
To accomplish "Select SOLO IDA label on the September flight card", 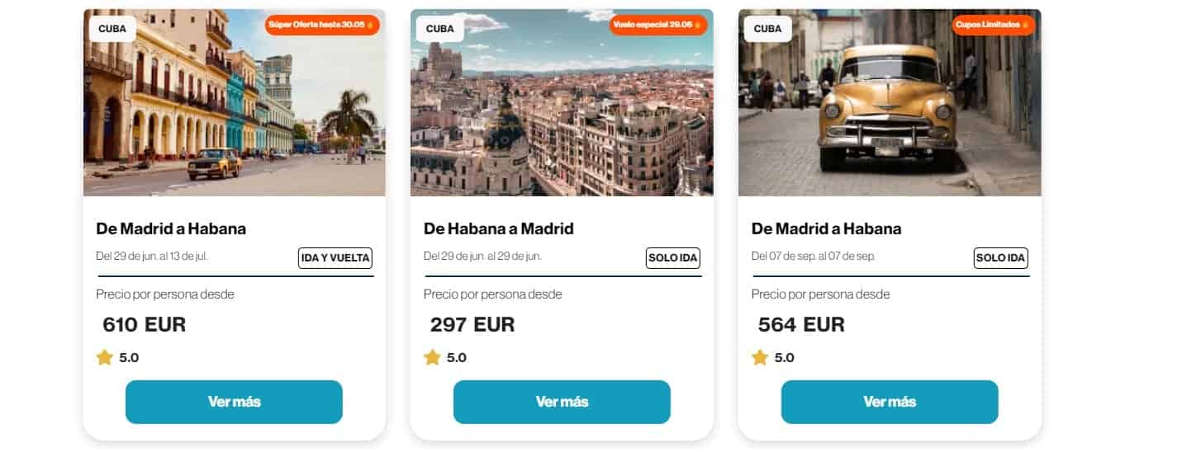I will 1001,258.
